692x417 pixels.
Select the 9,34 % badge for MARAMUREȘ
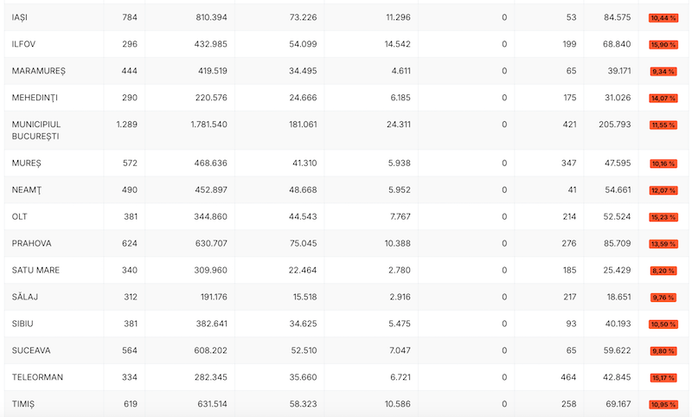click(663, 72)
